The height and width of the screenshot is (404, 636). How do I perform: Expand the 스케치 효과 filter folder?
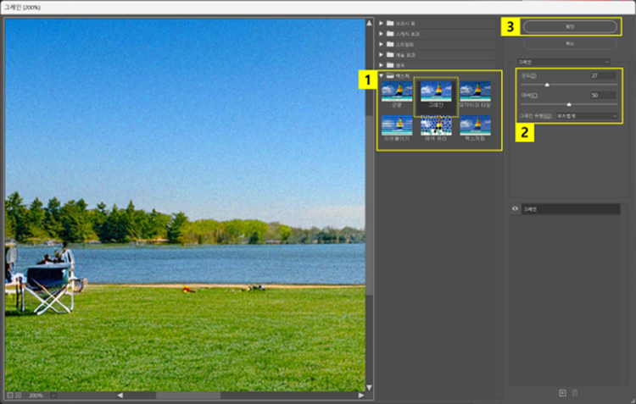(x=382, y=34)
